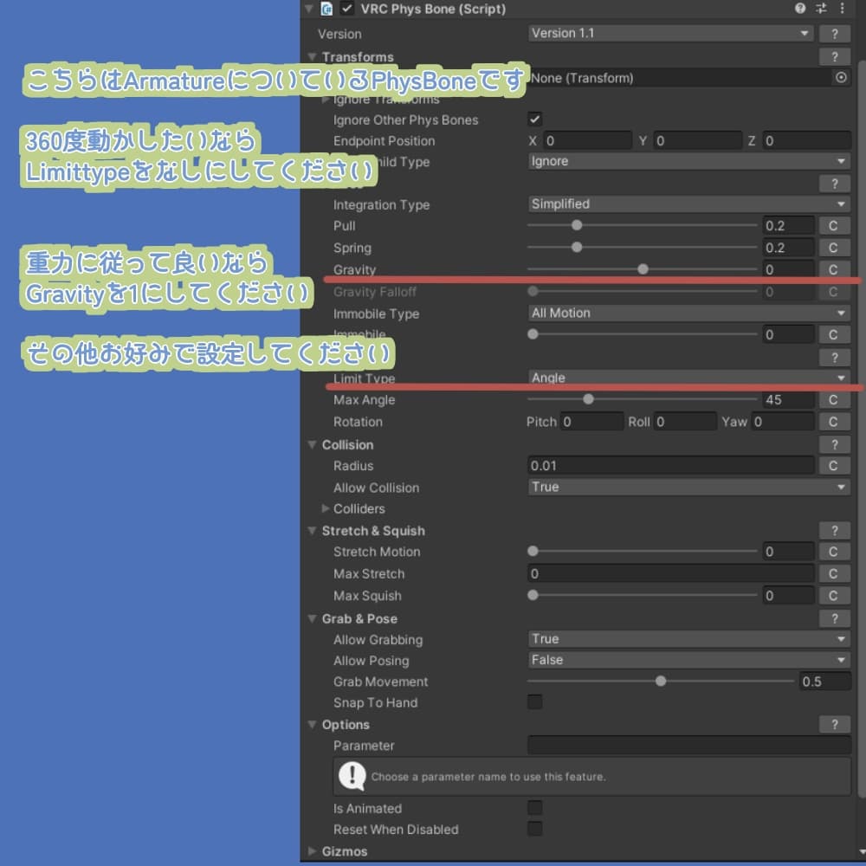Click the Parameter name input field
The height and width of the screenshot is (866, 866).
click(688, 746)
